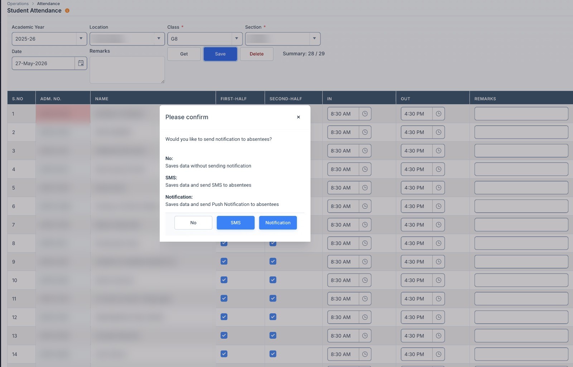Click the Attendance breadcrumb

pyautogui.click(x=48, y=4)
